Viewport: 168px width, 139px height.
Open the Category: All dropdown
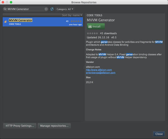(65, 9)
